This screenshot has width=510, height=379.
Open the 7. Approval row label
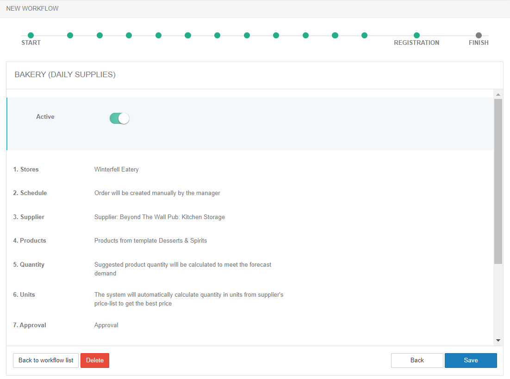[30, 325]
